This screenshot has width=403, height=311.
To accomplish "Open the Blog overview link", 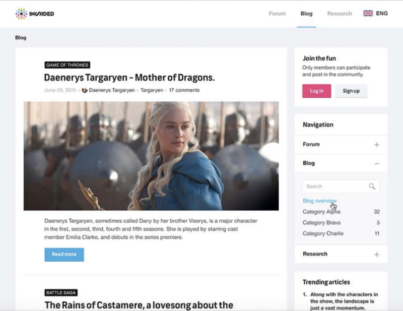I will click(x=319, y=201).
